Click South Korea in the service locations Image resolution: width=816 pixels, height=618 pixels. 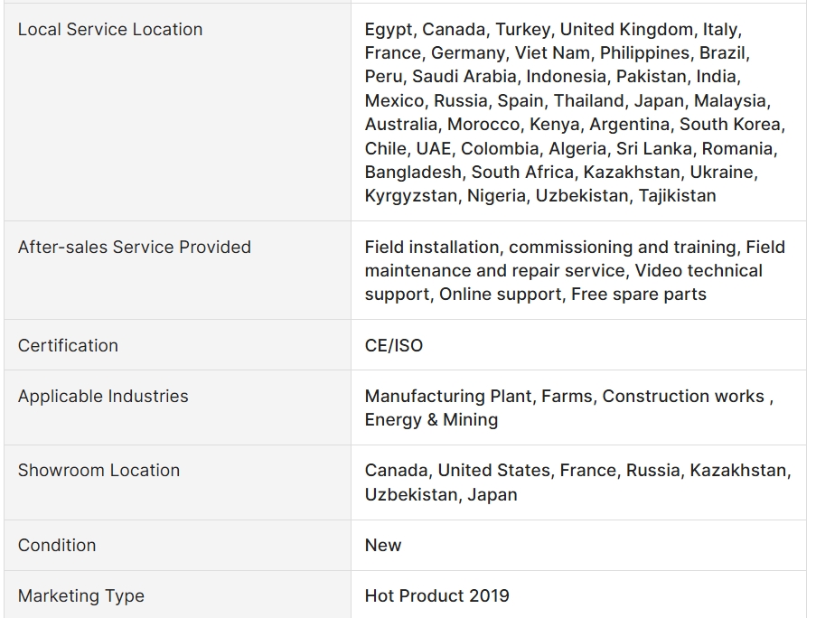731,124
